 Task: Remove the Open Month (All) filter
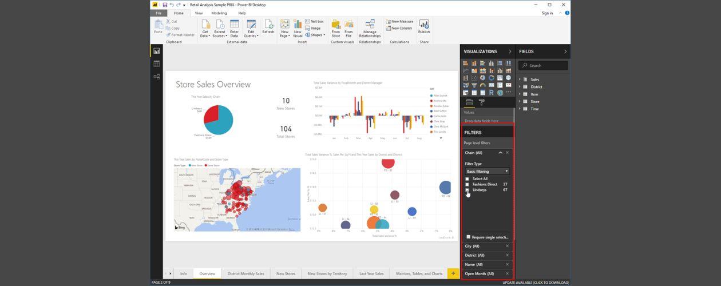[x=507, y=273]
